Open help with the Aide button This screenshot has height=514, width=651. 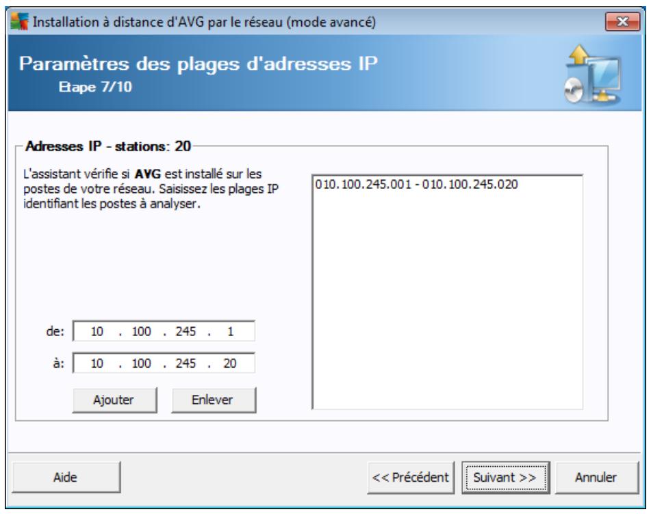[66, 477]
